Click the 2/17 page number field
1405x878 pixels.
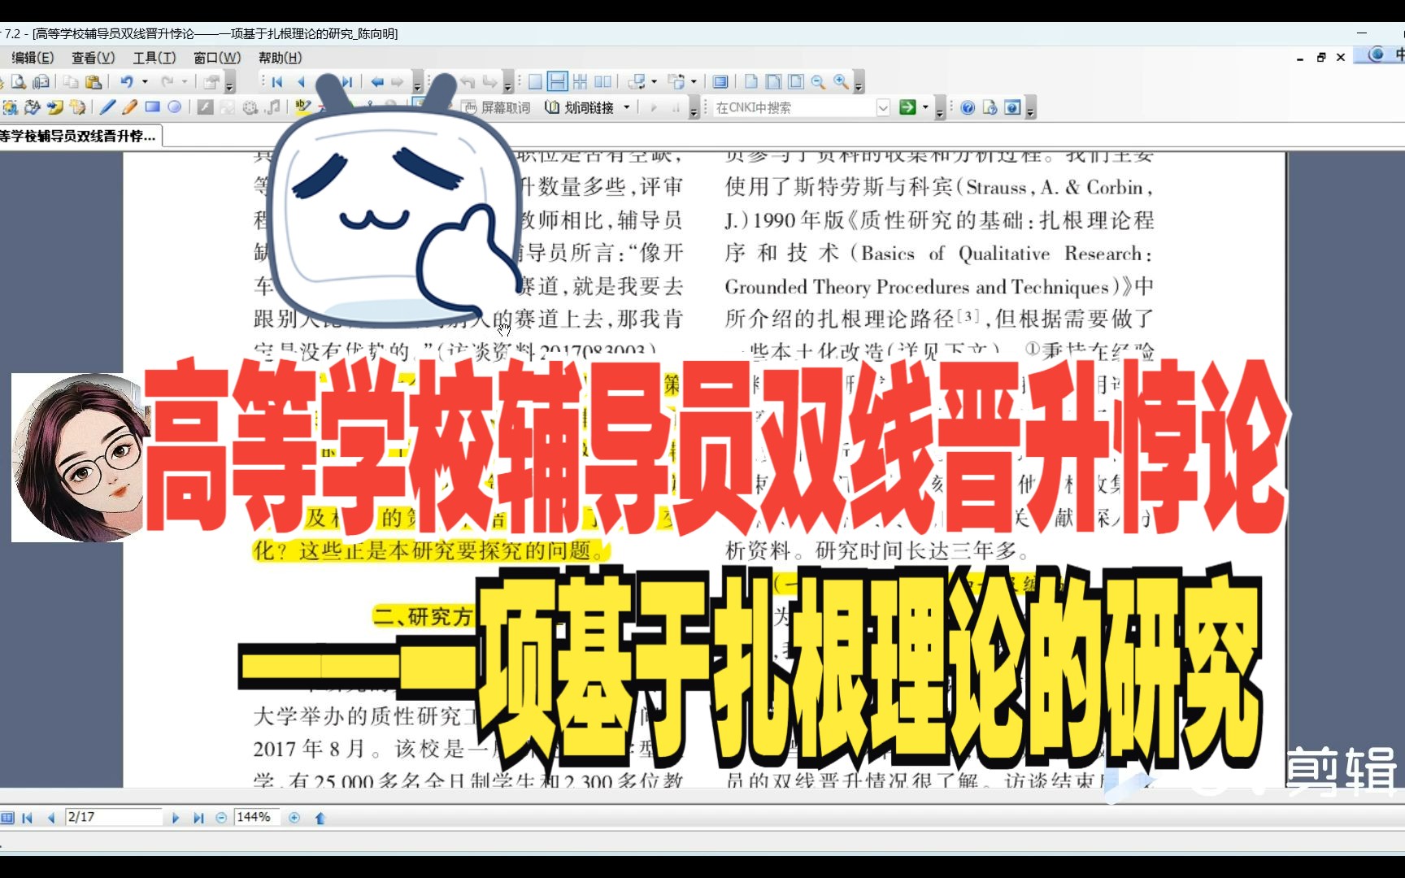pyautogui.click(x=114, y=817)
